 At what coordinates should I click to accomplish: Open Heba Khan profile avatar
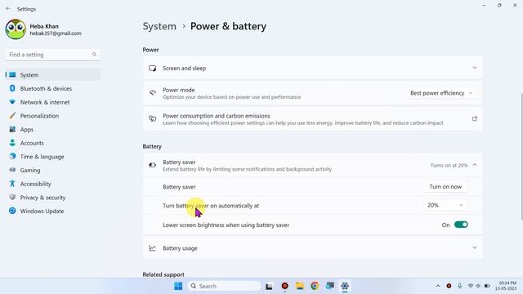click(16, 29)
